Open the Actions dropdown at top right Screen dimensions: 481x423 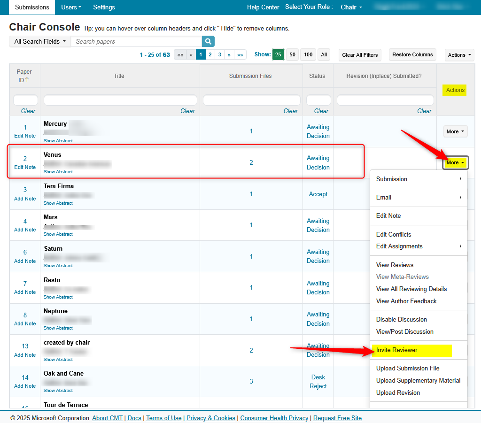[x=459, y=55]
